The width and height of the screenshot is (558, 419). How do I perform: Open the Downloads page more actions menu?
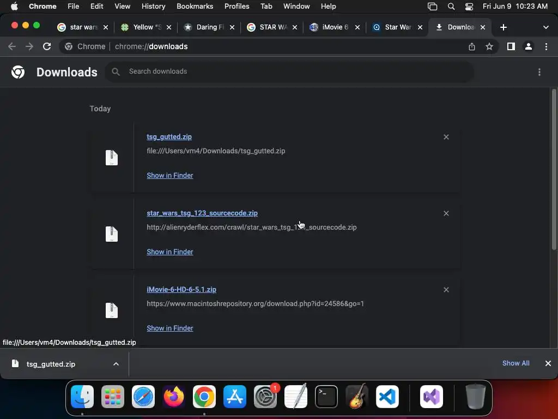pyautogui.click(x=539, y=72)
